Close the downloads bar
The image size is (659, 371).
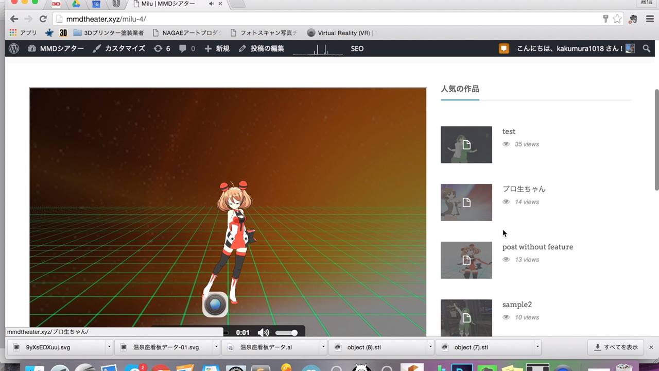[651, 347]
